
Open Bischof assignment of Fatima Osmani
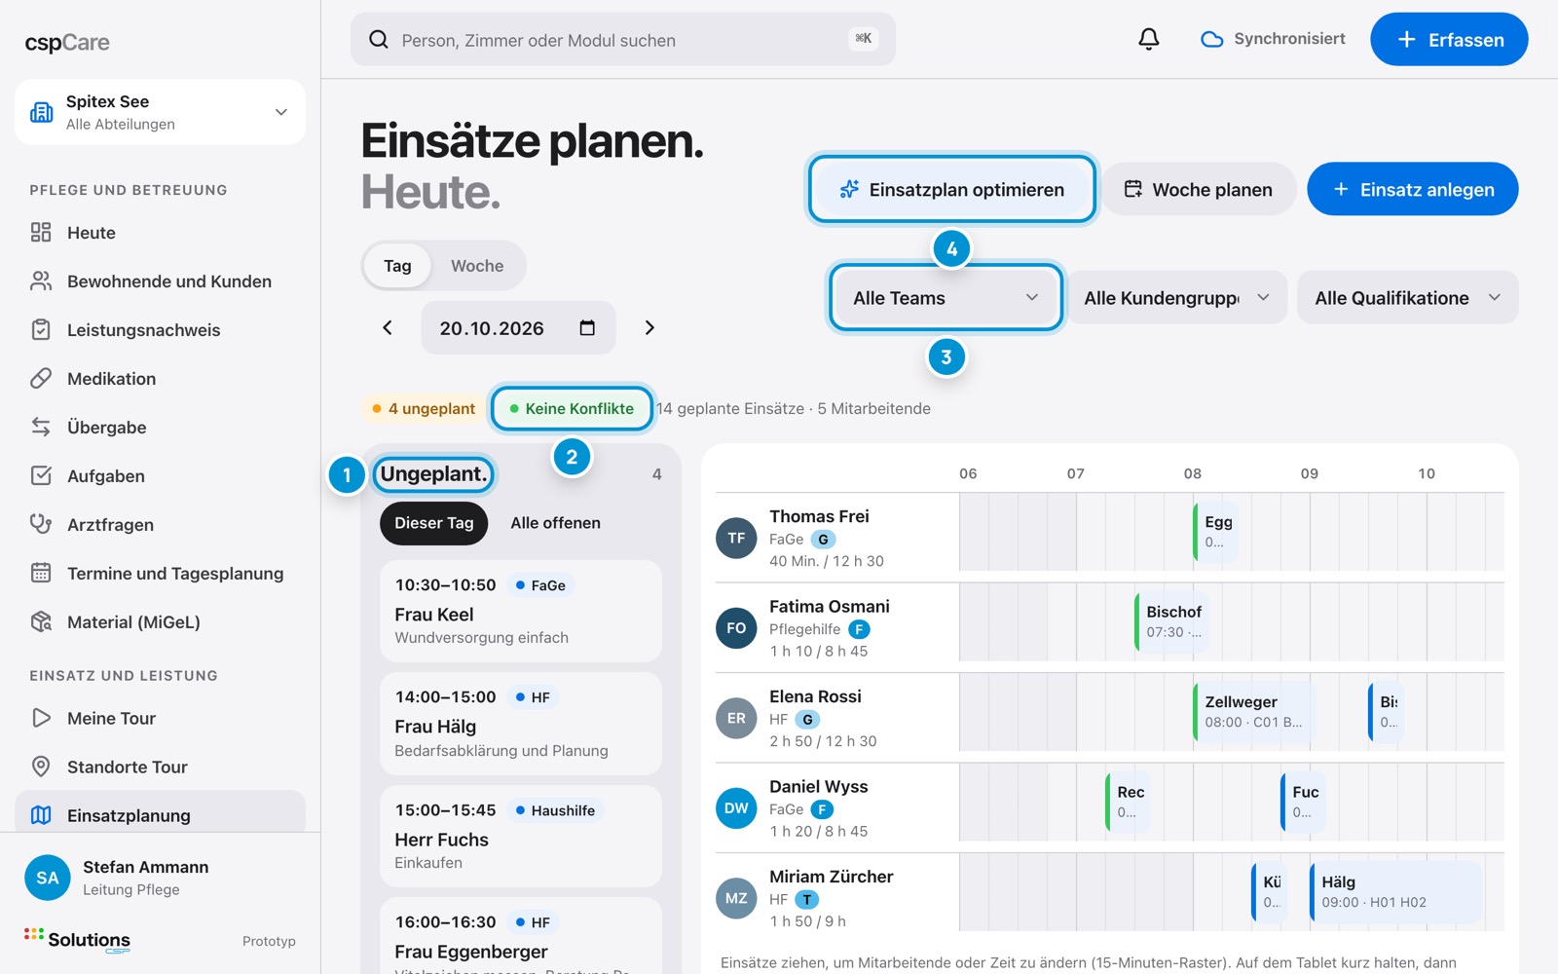1172,621
